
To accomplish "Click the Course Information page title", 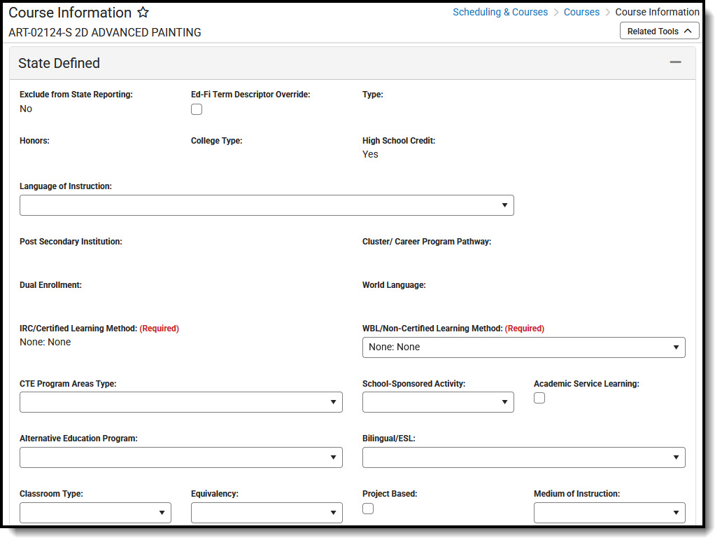I will click(x=70, y=13).
